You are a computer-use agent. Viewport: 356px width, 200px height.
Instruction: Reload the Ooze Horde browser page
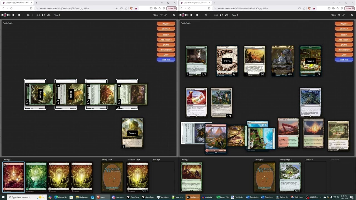(x=11, y=8)
